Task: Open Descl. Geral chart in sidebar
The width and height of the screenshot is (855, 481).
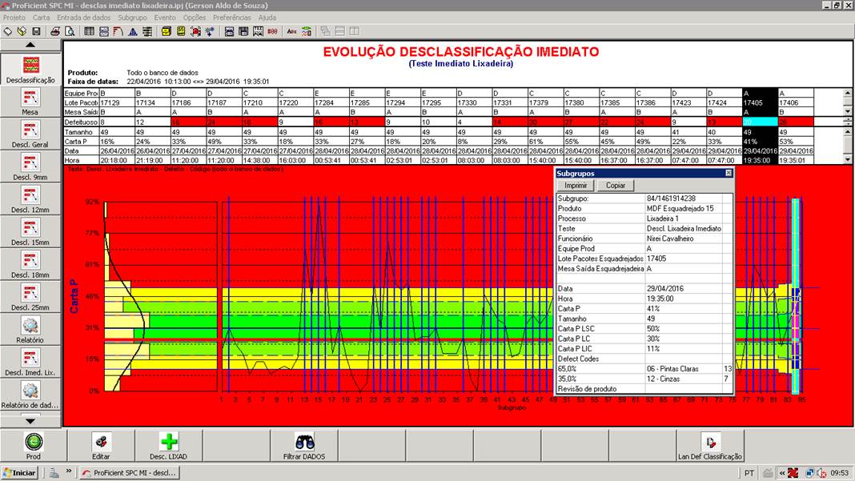Action: 30,134
